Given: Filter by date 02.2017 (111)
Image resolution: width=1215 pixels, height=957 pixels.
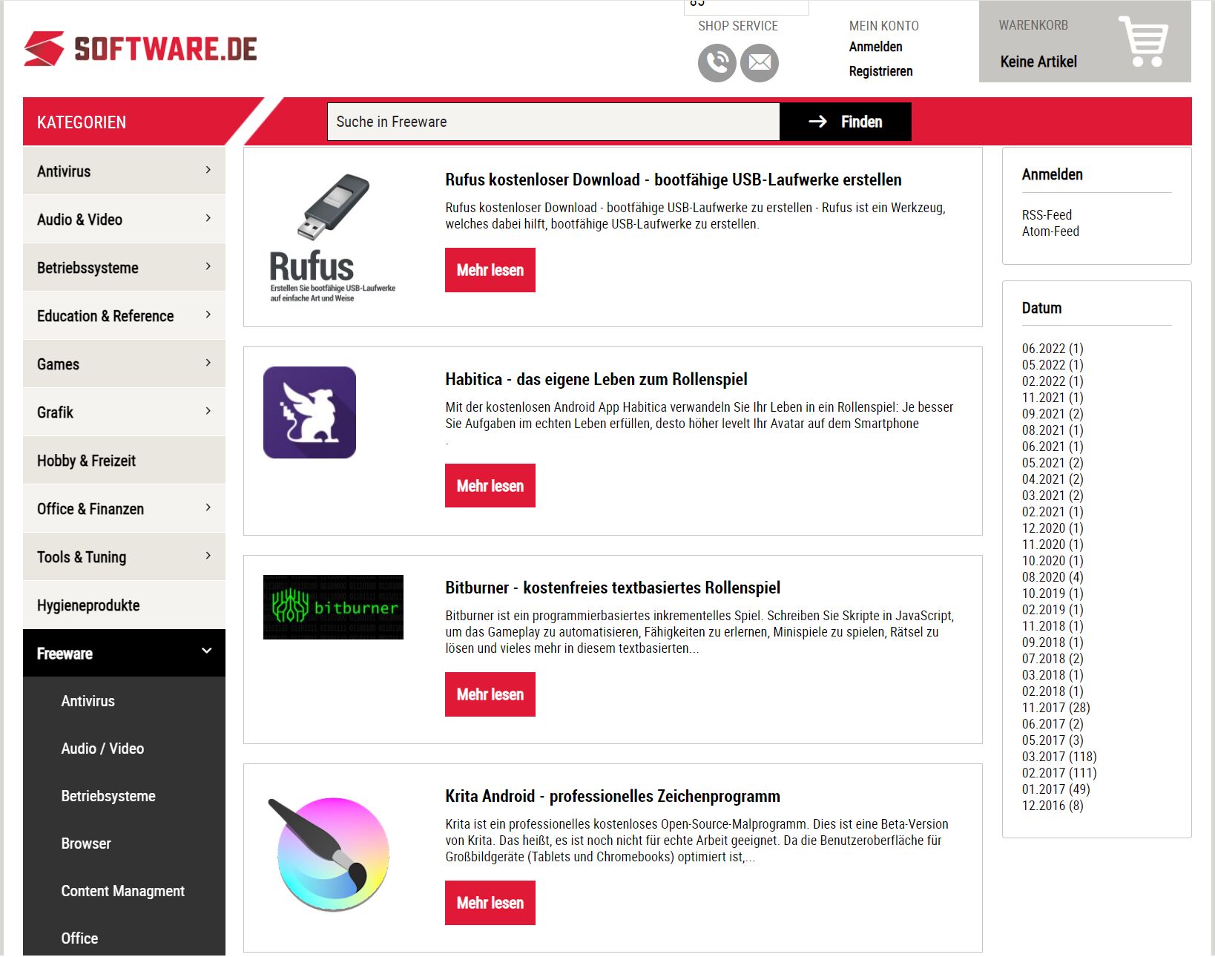Looking at the screenshot, I should [1059, 773].
